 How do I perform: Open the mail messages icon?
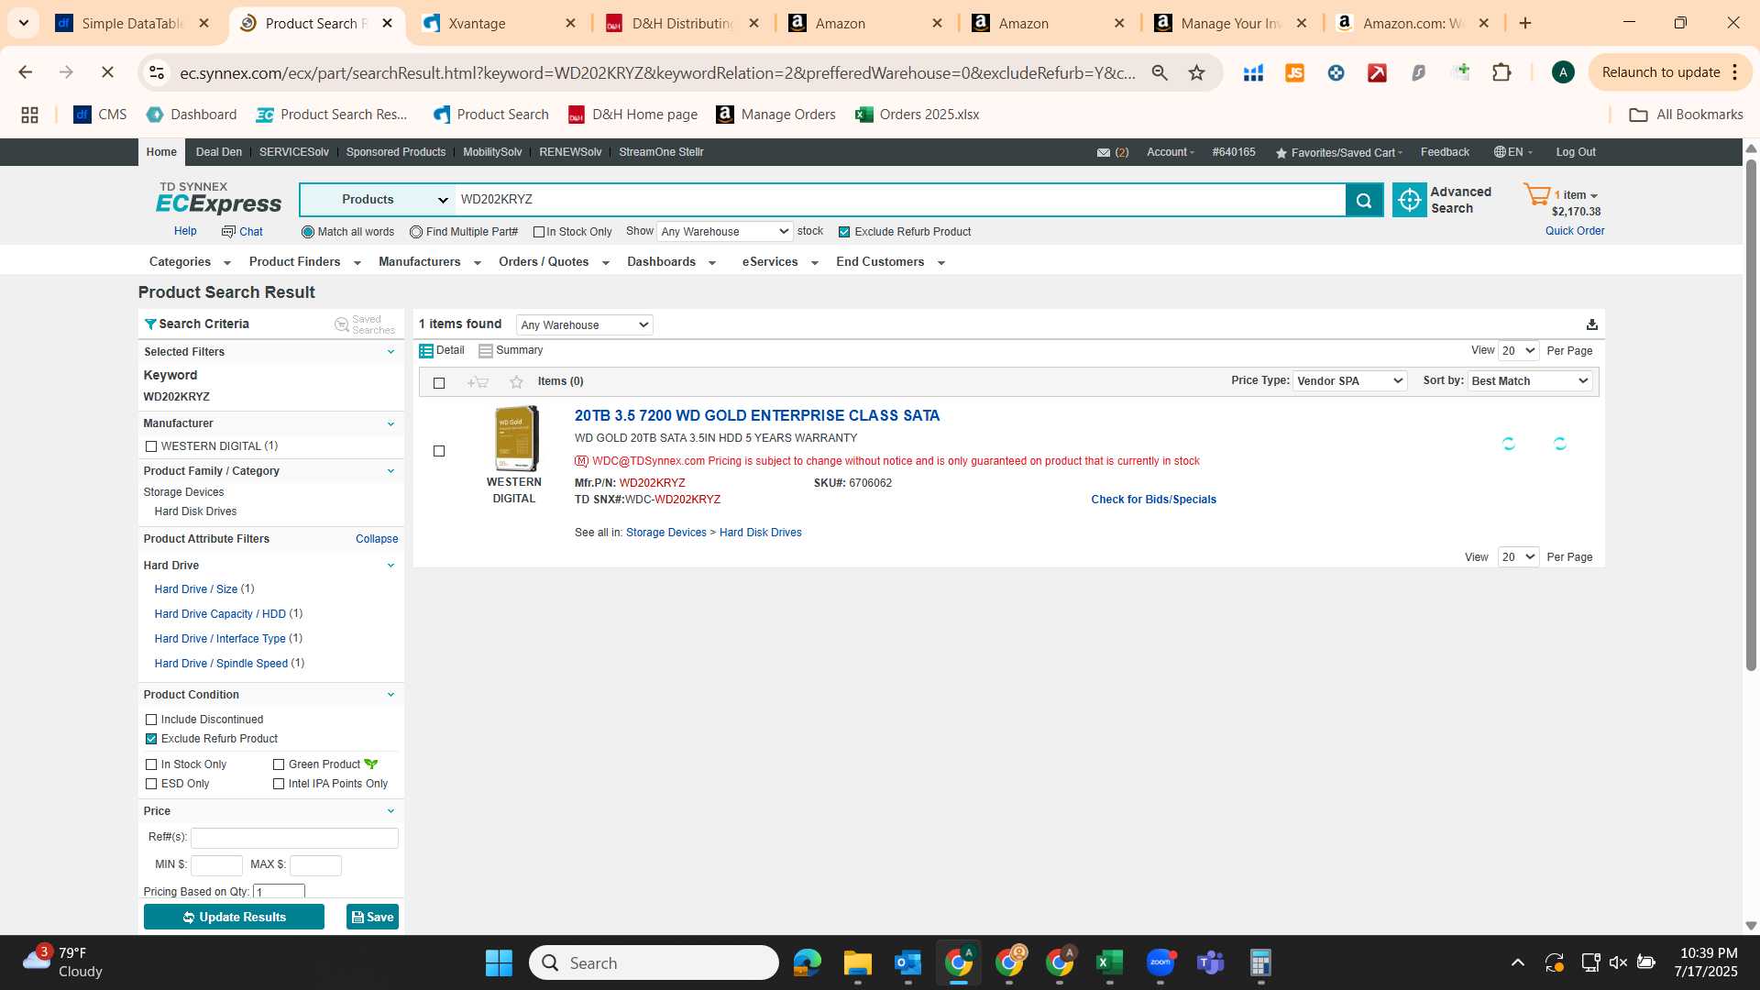pos(1104,153)
